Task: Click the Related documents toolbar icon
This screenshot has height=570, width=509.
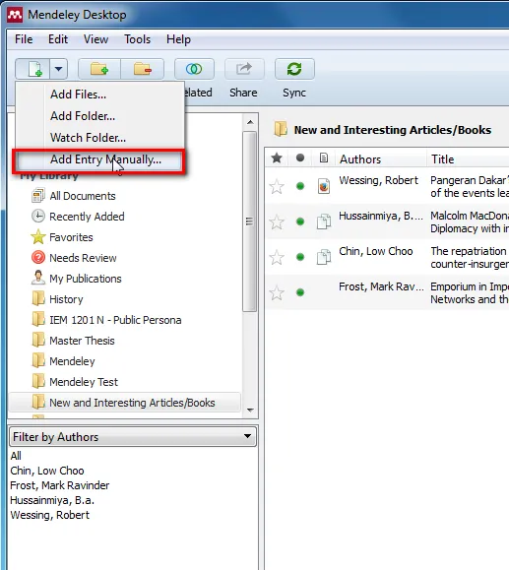Action: point(194,68)
